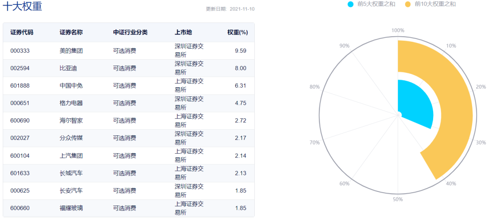Click the 2.17 weight value
Viewport: 495px width, 223px height.
[x=241, y=138]
